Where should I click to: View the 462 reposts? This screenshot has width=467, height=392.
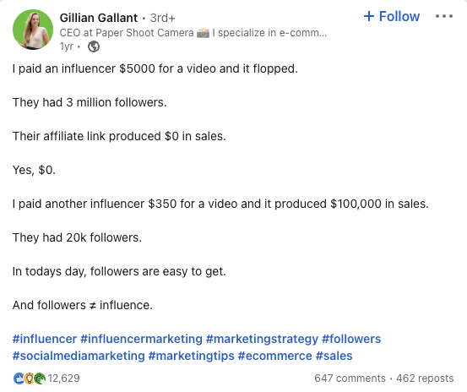coord(425,378)
